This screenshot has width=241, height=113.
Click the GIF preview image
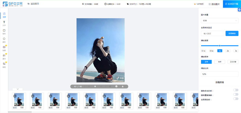[x=101, y=50]
